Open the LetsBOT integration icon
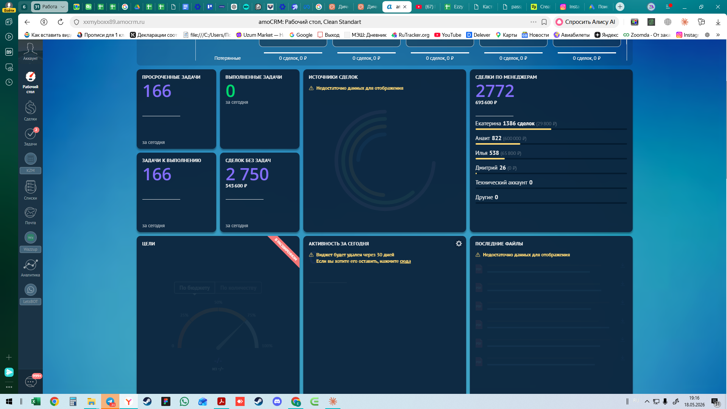 coord(30,294)
